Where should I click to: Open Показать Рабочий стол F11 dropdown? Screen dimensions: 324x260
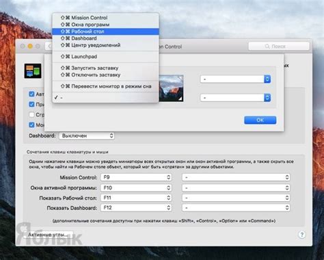tap(136, 198)
